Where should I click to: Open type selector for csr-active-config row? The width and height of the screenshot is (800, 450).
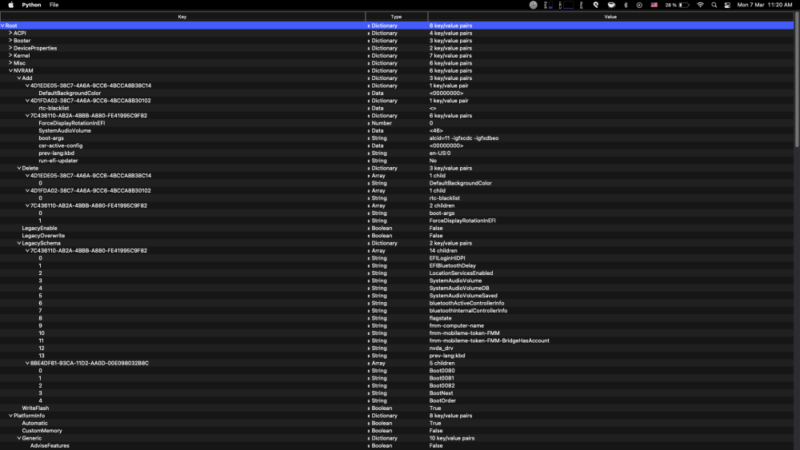coord(369,145)
